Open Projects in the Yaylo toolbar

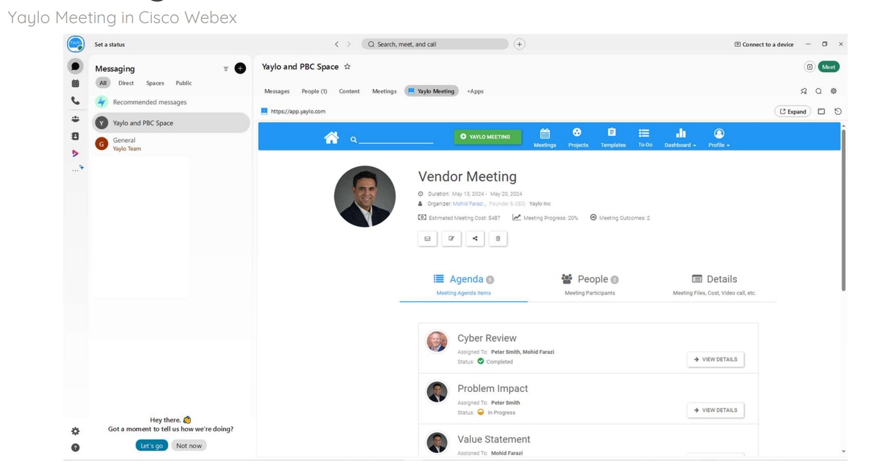[x=577, y=137]
